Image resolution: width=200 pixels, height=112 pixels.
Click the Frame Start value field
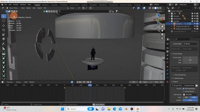click(x=190, y=58)
